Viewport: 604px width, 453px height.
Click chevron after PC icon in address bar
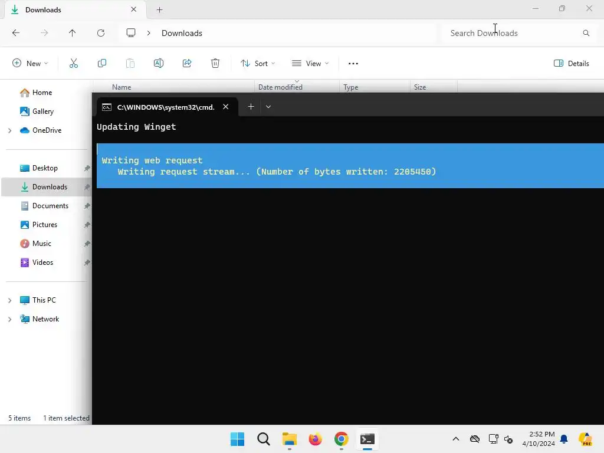click(149, 33)
